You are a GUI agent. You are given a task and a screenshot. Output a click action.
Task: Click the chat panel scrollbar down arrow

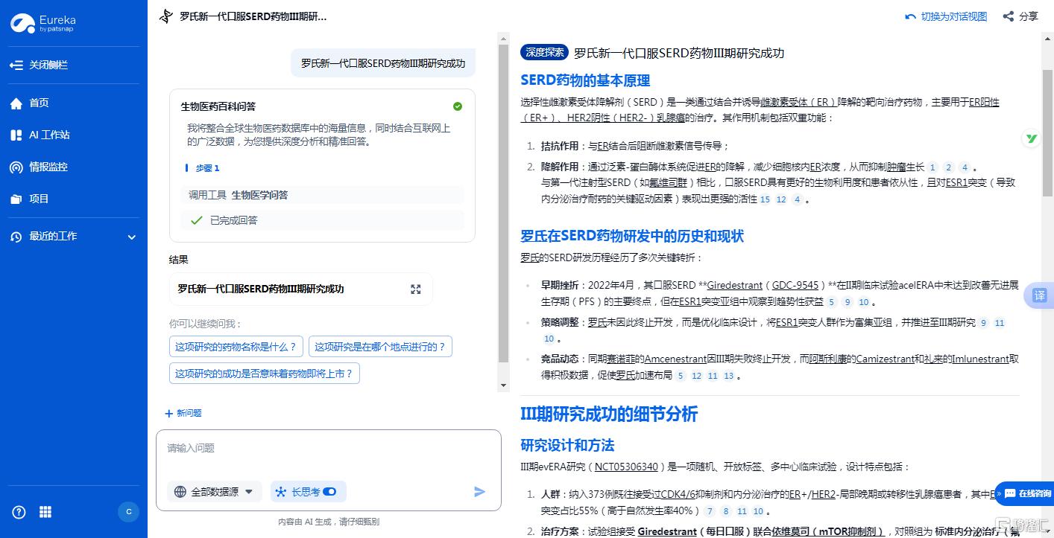coord(503,385)
